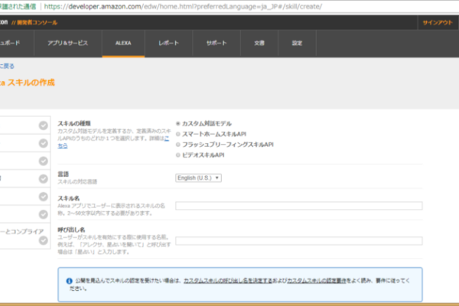
Task: Switch to the アプリ&サービス tab
Action: point(68,44)
